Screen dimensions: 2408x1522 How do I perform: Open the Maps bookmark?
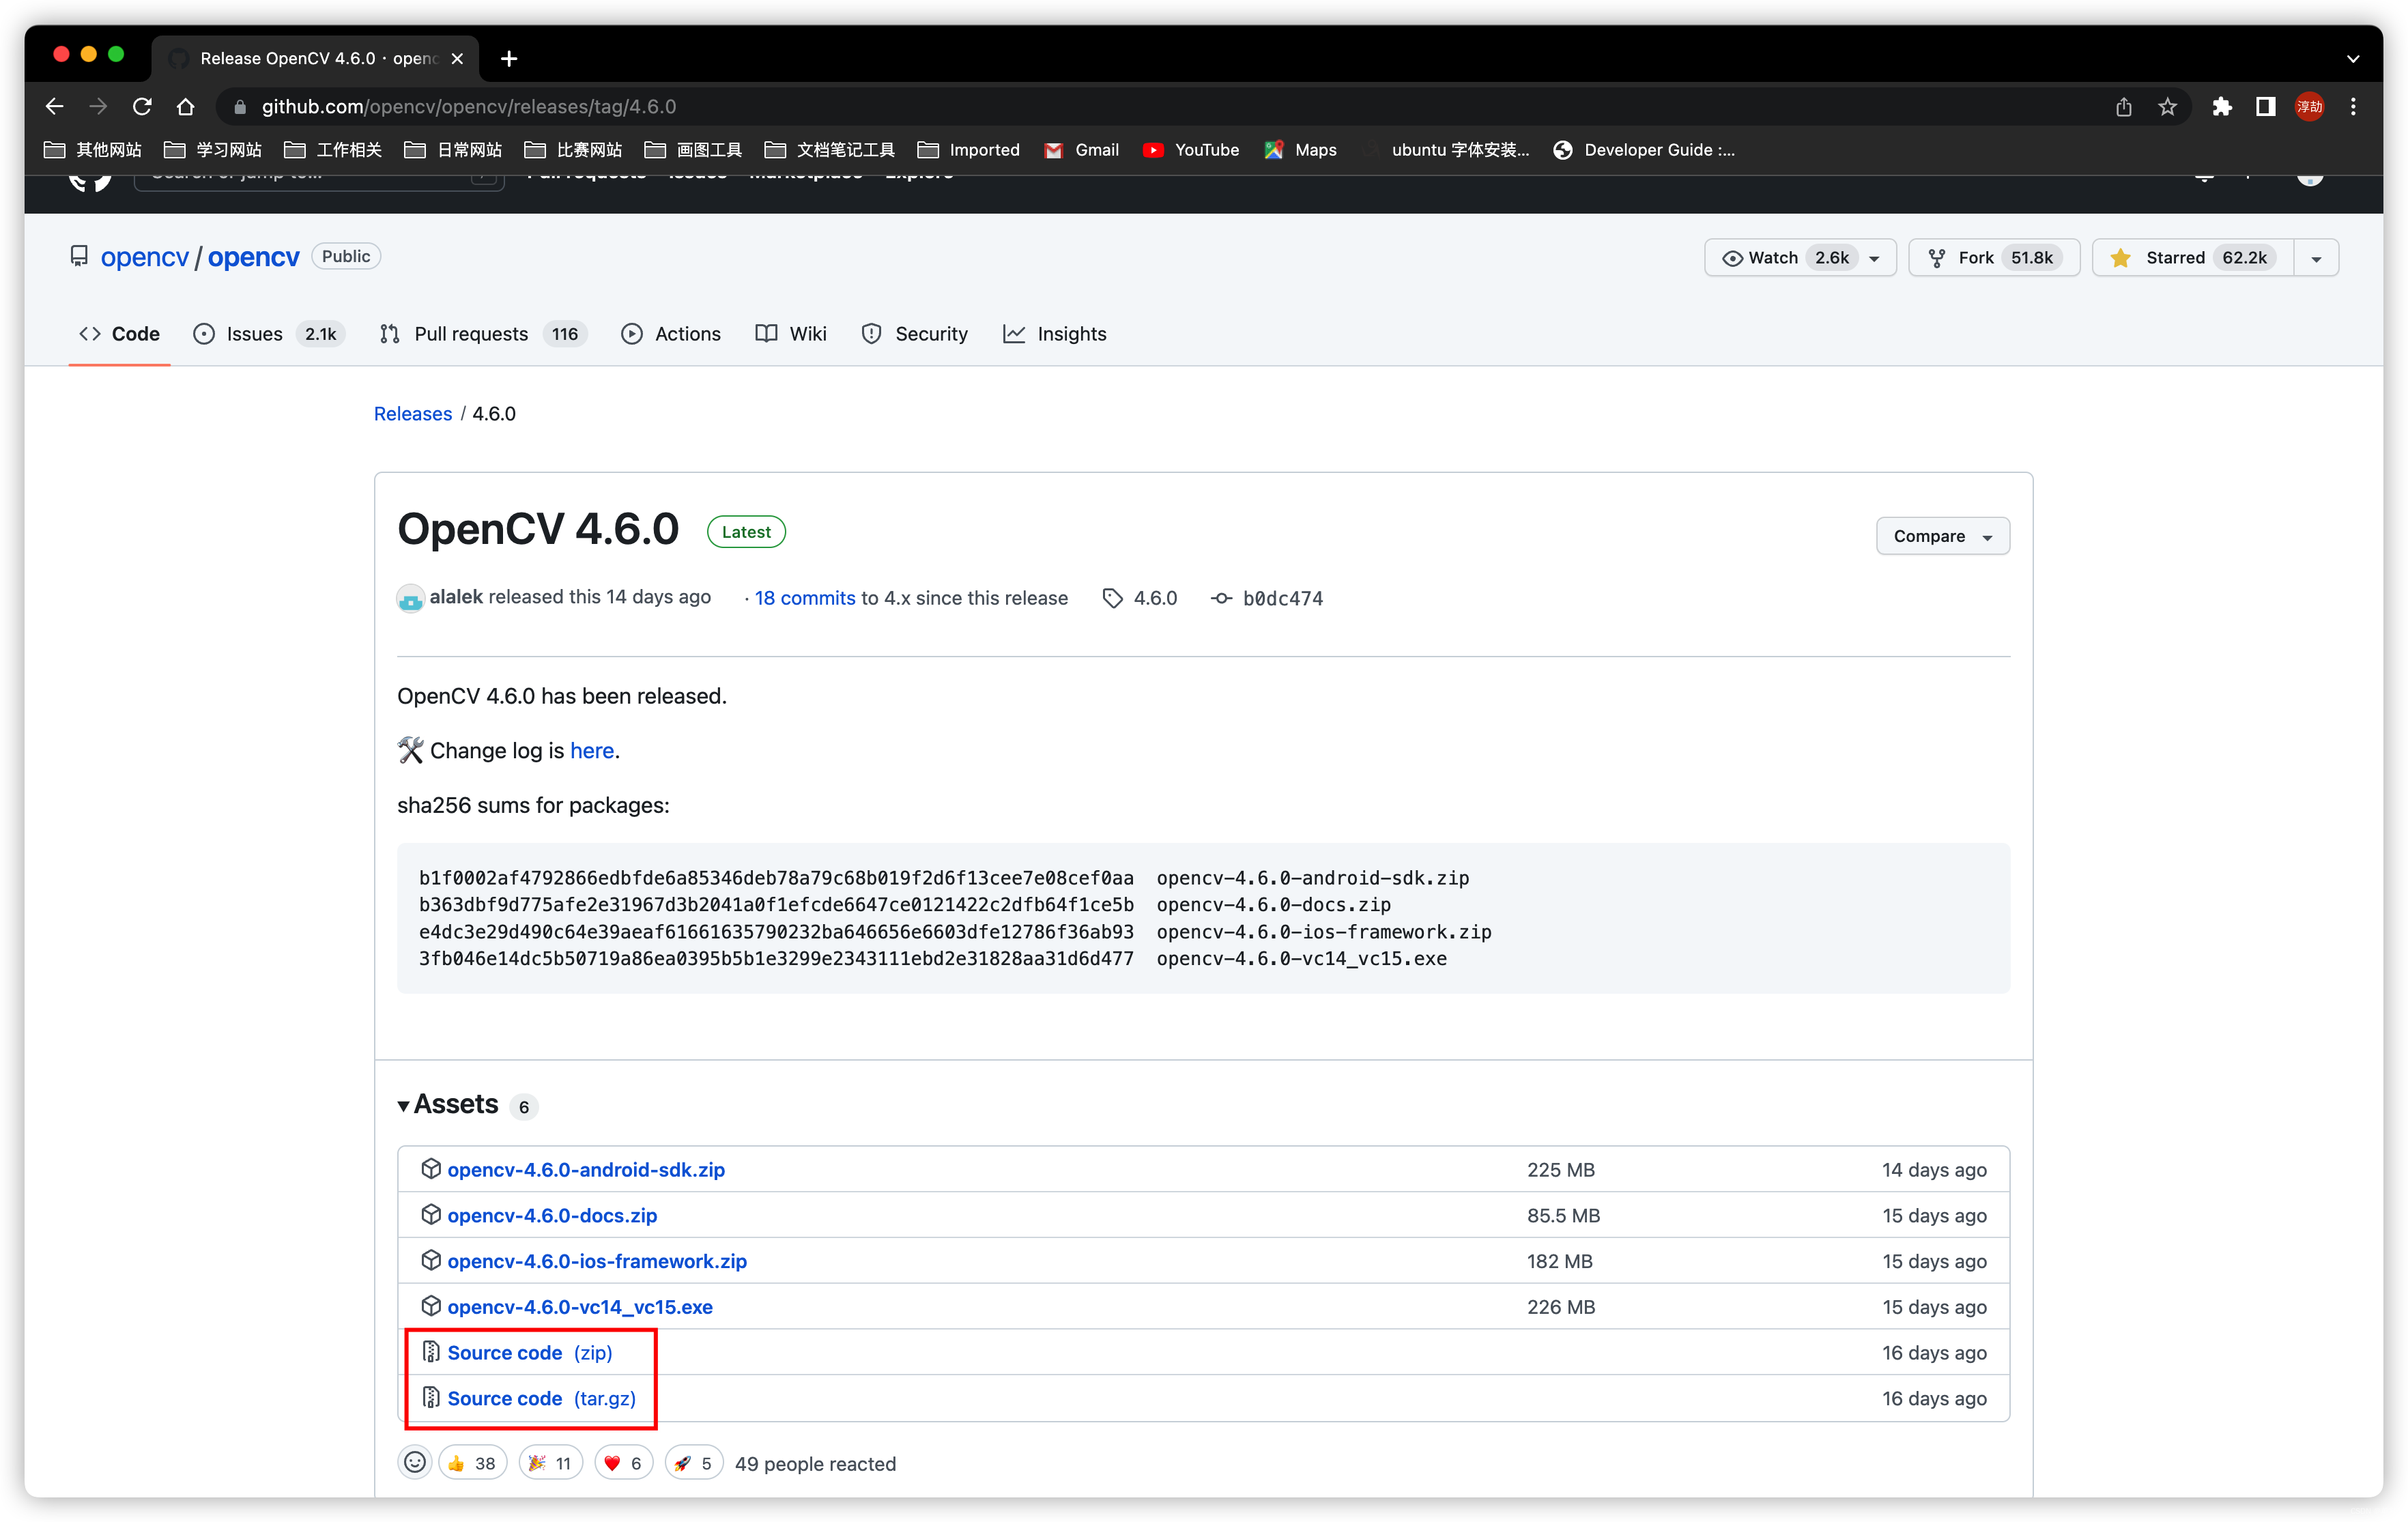(x=1300, y=150)
